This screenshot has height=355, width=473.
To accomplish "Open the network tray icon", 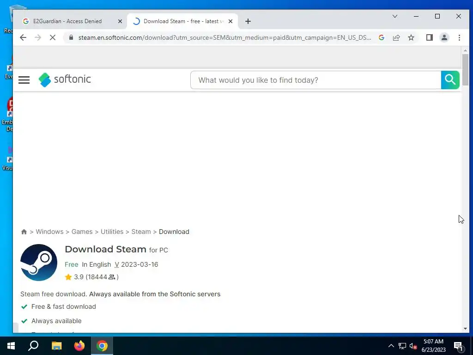I will point(402,346).
